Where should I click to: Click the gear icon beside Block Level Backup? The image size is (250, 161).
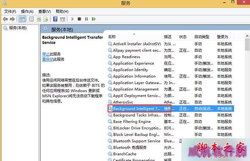tap(110, 134)
